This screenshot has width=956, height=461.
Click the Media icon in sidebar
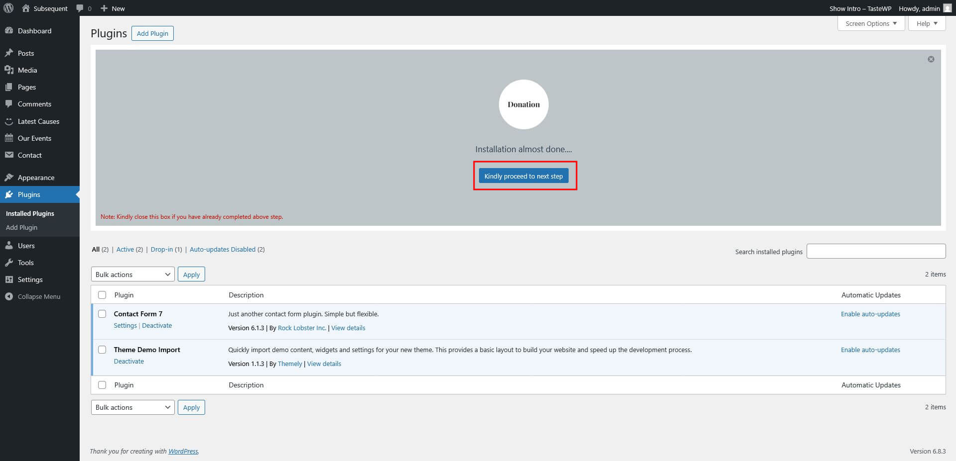tap(9, 70)
